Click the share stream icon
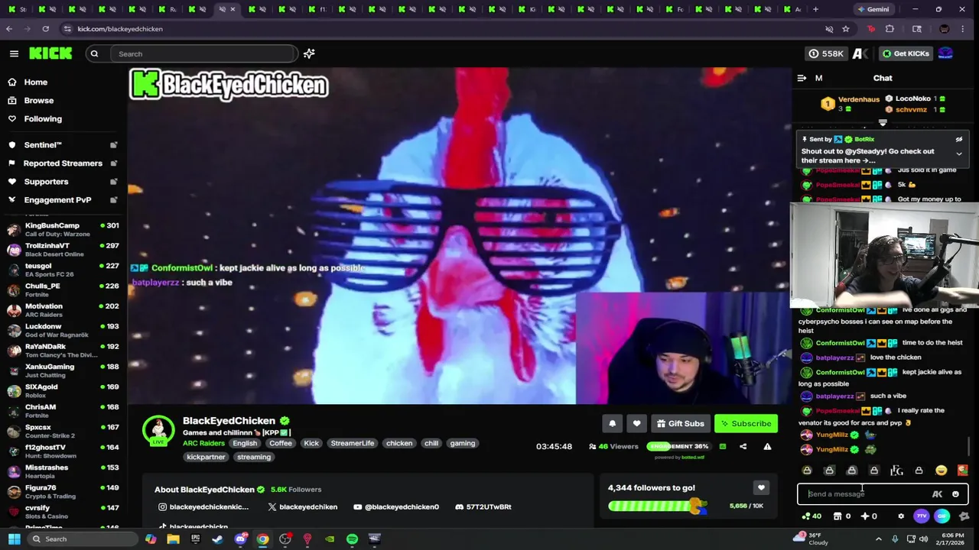 (743, 446)
